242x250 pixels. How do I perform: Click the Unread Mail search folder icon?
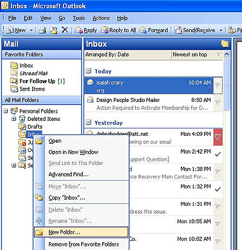(14, 73)
